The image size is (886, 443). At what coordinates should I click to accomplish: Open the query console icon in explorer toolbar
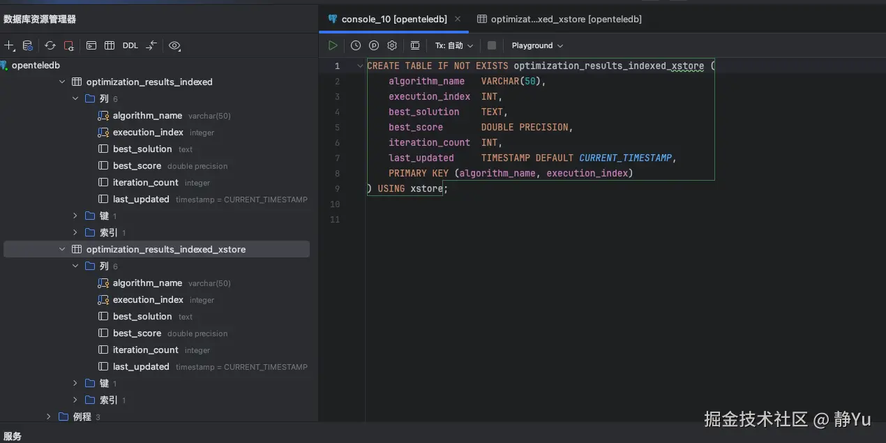pyautogui.click(x=91, y=45)
